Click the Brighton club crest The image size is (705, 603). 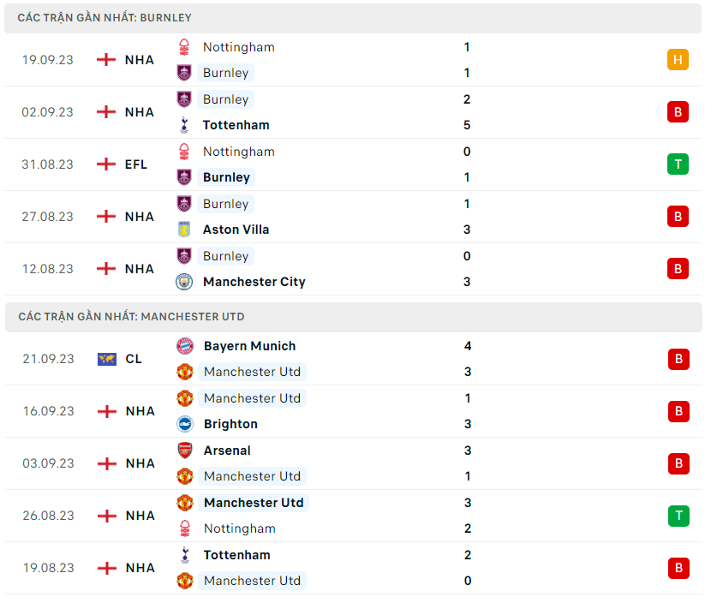coord(185,424)
